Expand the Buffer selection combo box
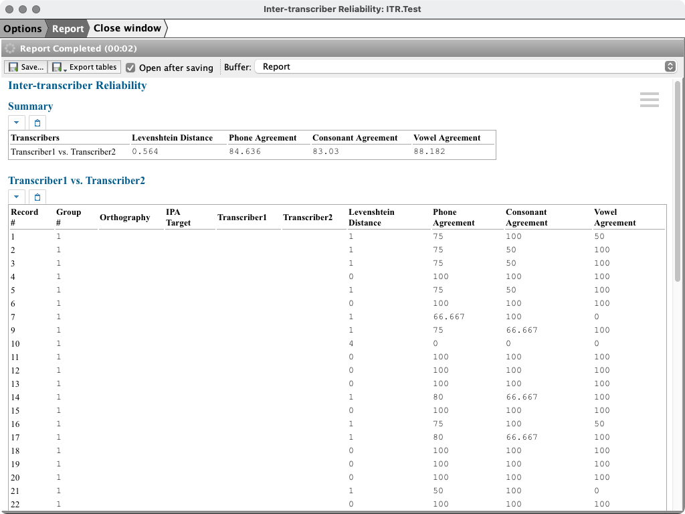The height and width of the screenshot is (514, 685). point(670,67)
